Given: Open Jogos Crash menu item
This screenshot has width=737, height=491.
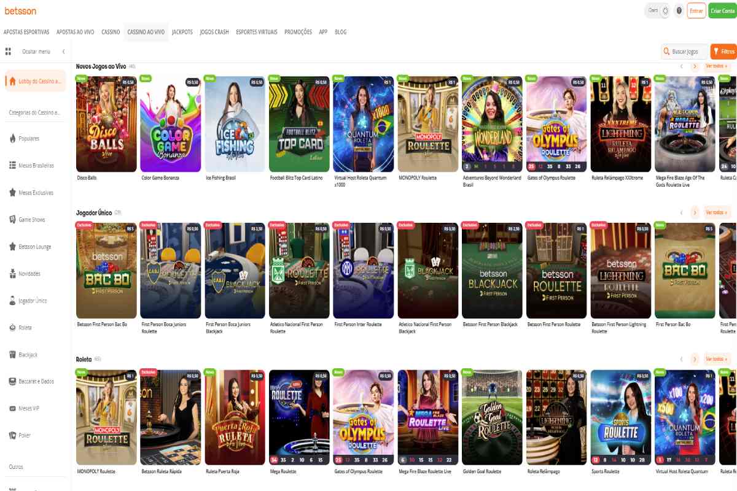Looking at the screenshot, I should point(214,32).
